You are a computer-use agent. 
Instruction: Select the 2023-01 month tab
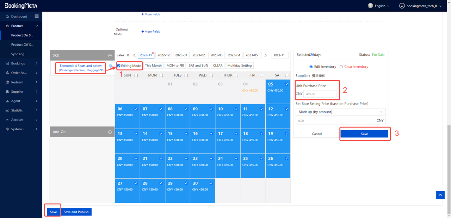pyautogui.click(x=181, y=55)
